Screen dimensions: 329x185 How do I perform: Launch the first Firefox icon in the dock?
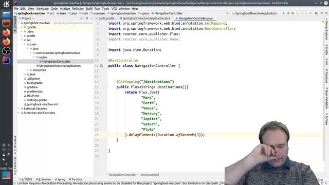pyautogui.click(x=6, y=32)
